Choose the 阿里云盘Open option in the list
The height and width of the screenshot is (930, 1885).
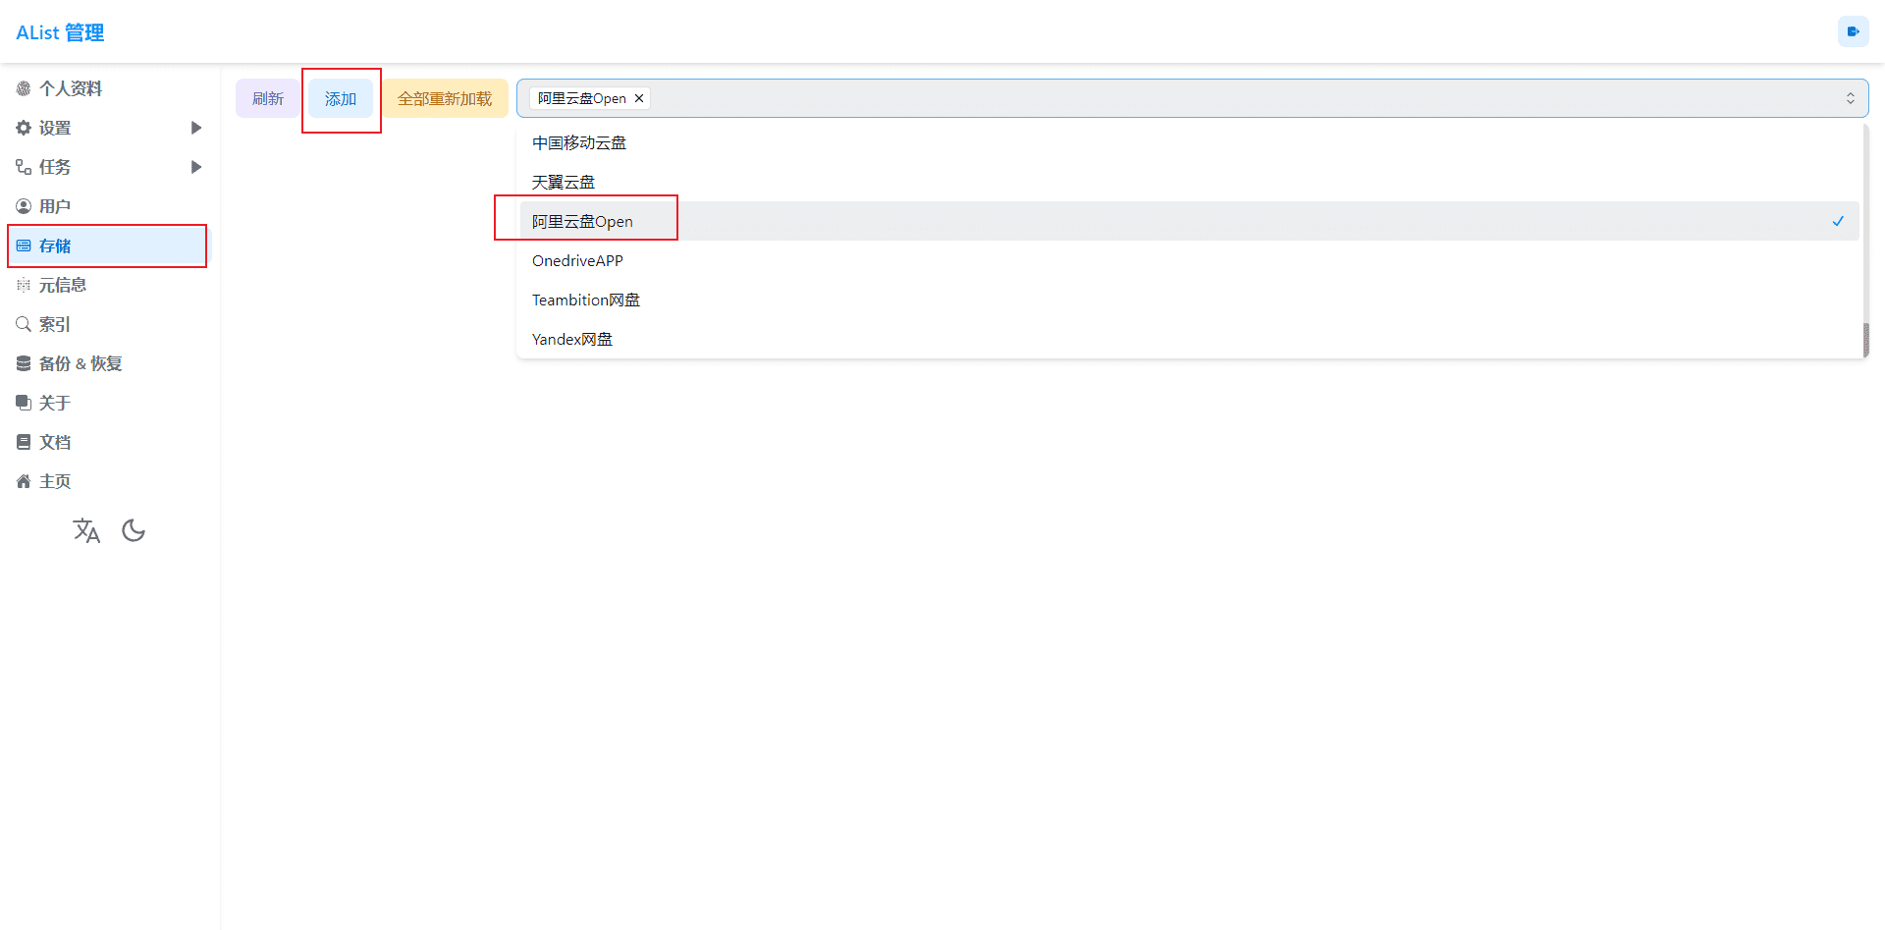pyautogui.click(x=1189, y=221)
